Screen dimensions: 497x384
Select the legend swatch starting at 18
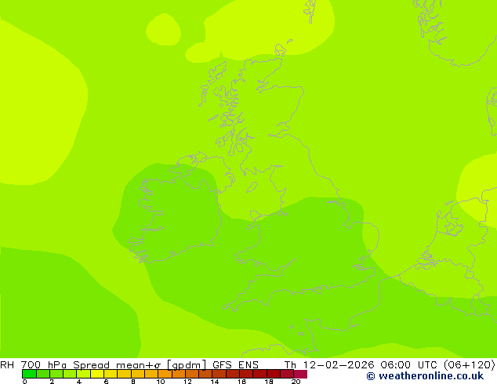[274, 374]
